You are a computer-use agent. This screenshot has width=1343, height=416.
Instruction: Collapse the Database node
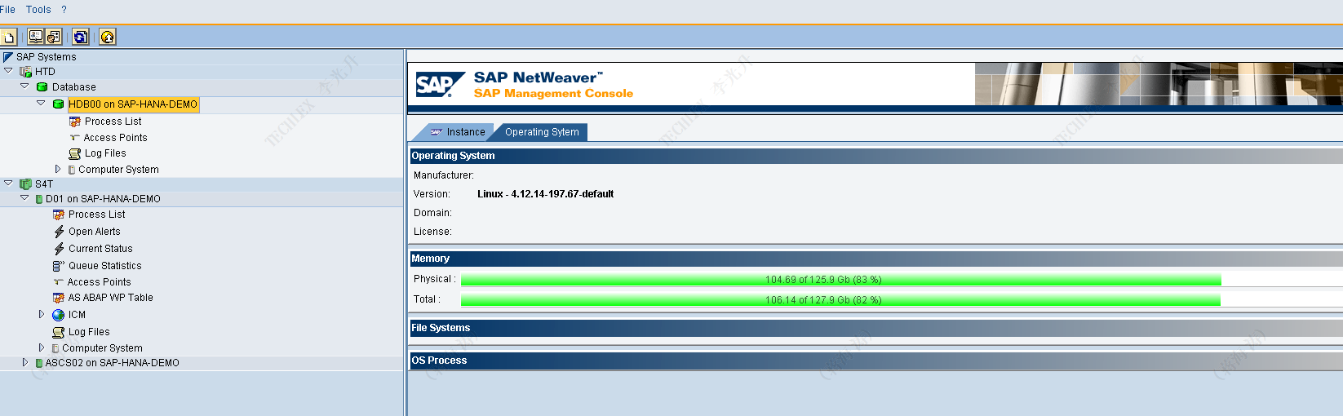(24, 86)
